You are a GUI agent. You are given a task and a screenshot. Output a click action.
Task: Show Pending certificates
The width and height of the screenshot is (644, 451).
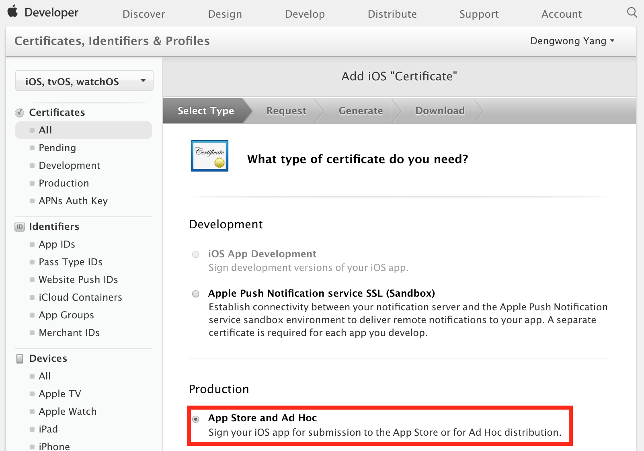[x=57, y=148]
